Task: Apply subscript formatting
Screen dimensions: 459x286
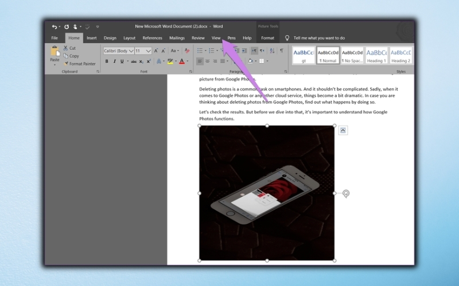Action: click(x=141, y=61)
